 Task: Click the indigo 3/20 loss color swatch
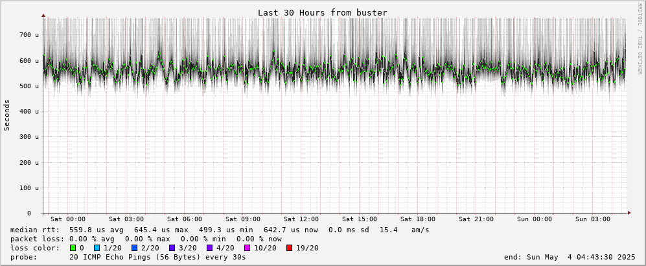pos(172,248)
